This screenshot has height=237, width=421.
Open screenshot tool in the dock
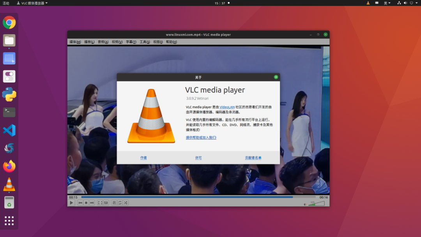tap(9, 58)
